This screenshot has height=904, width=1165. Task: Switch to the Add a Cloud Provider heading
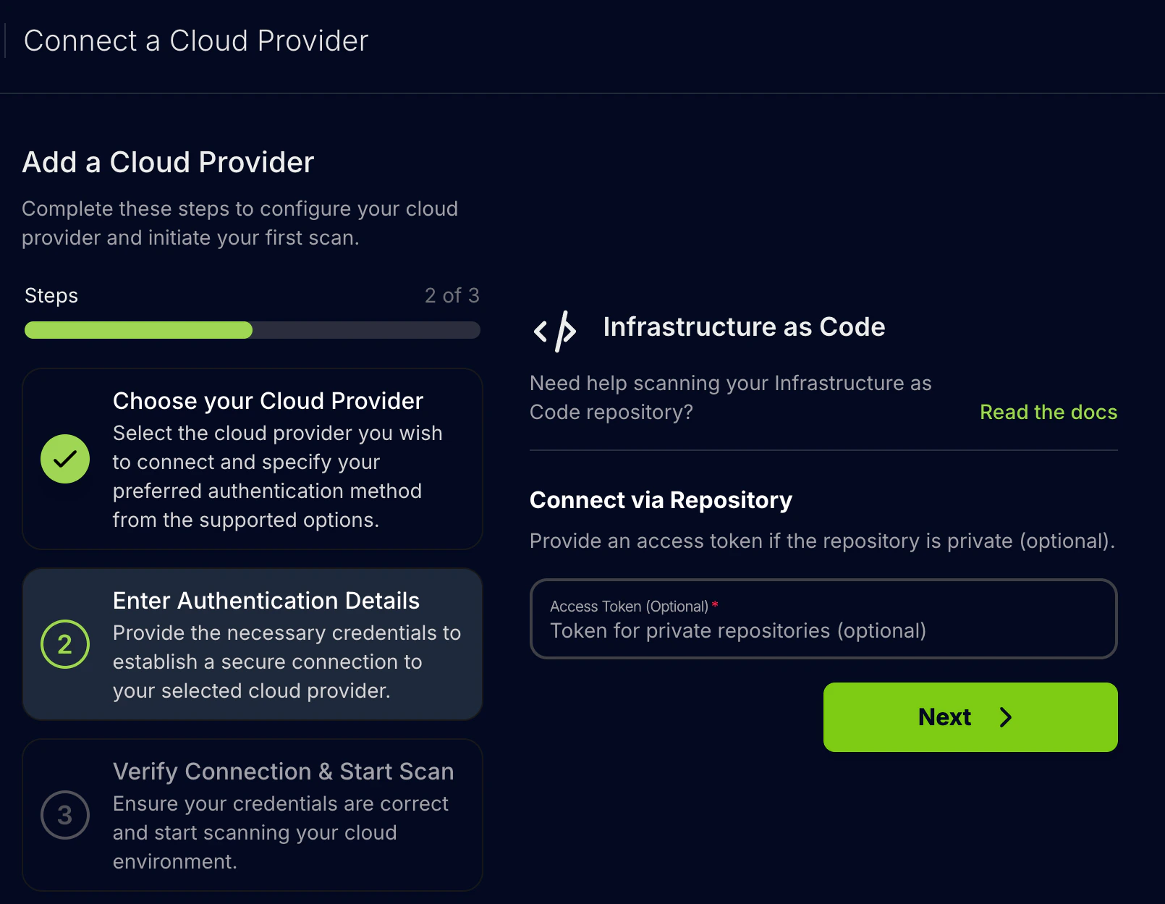pos(167,161)
